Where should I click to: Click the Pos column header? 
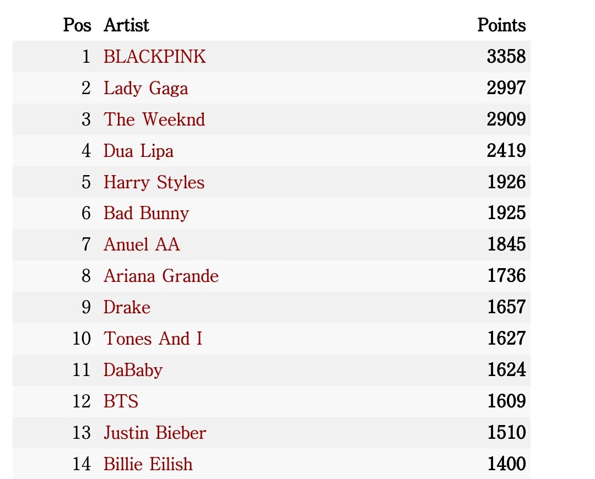point(77,25)
